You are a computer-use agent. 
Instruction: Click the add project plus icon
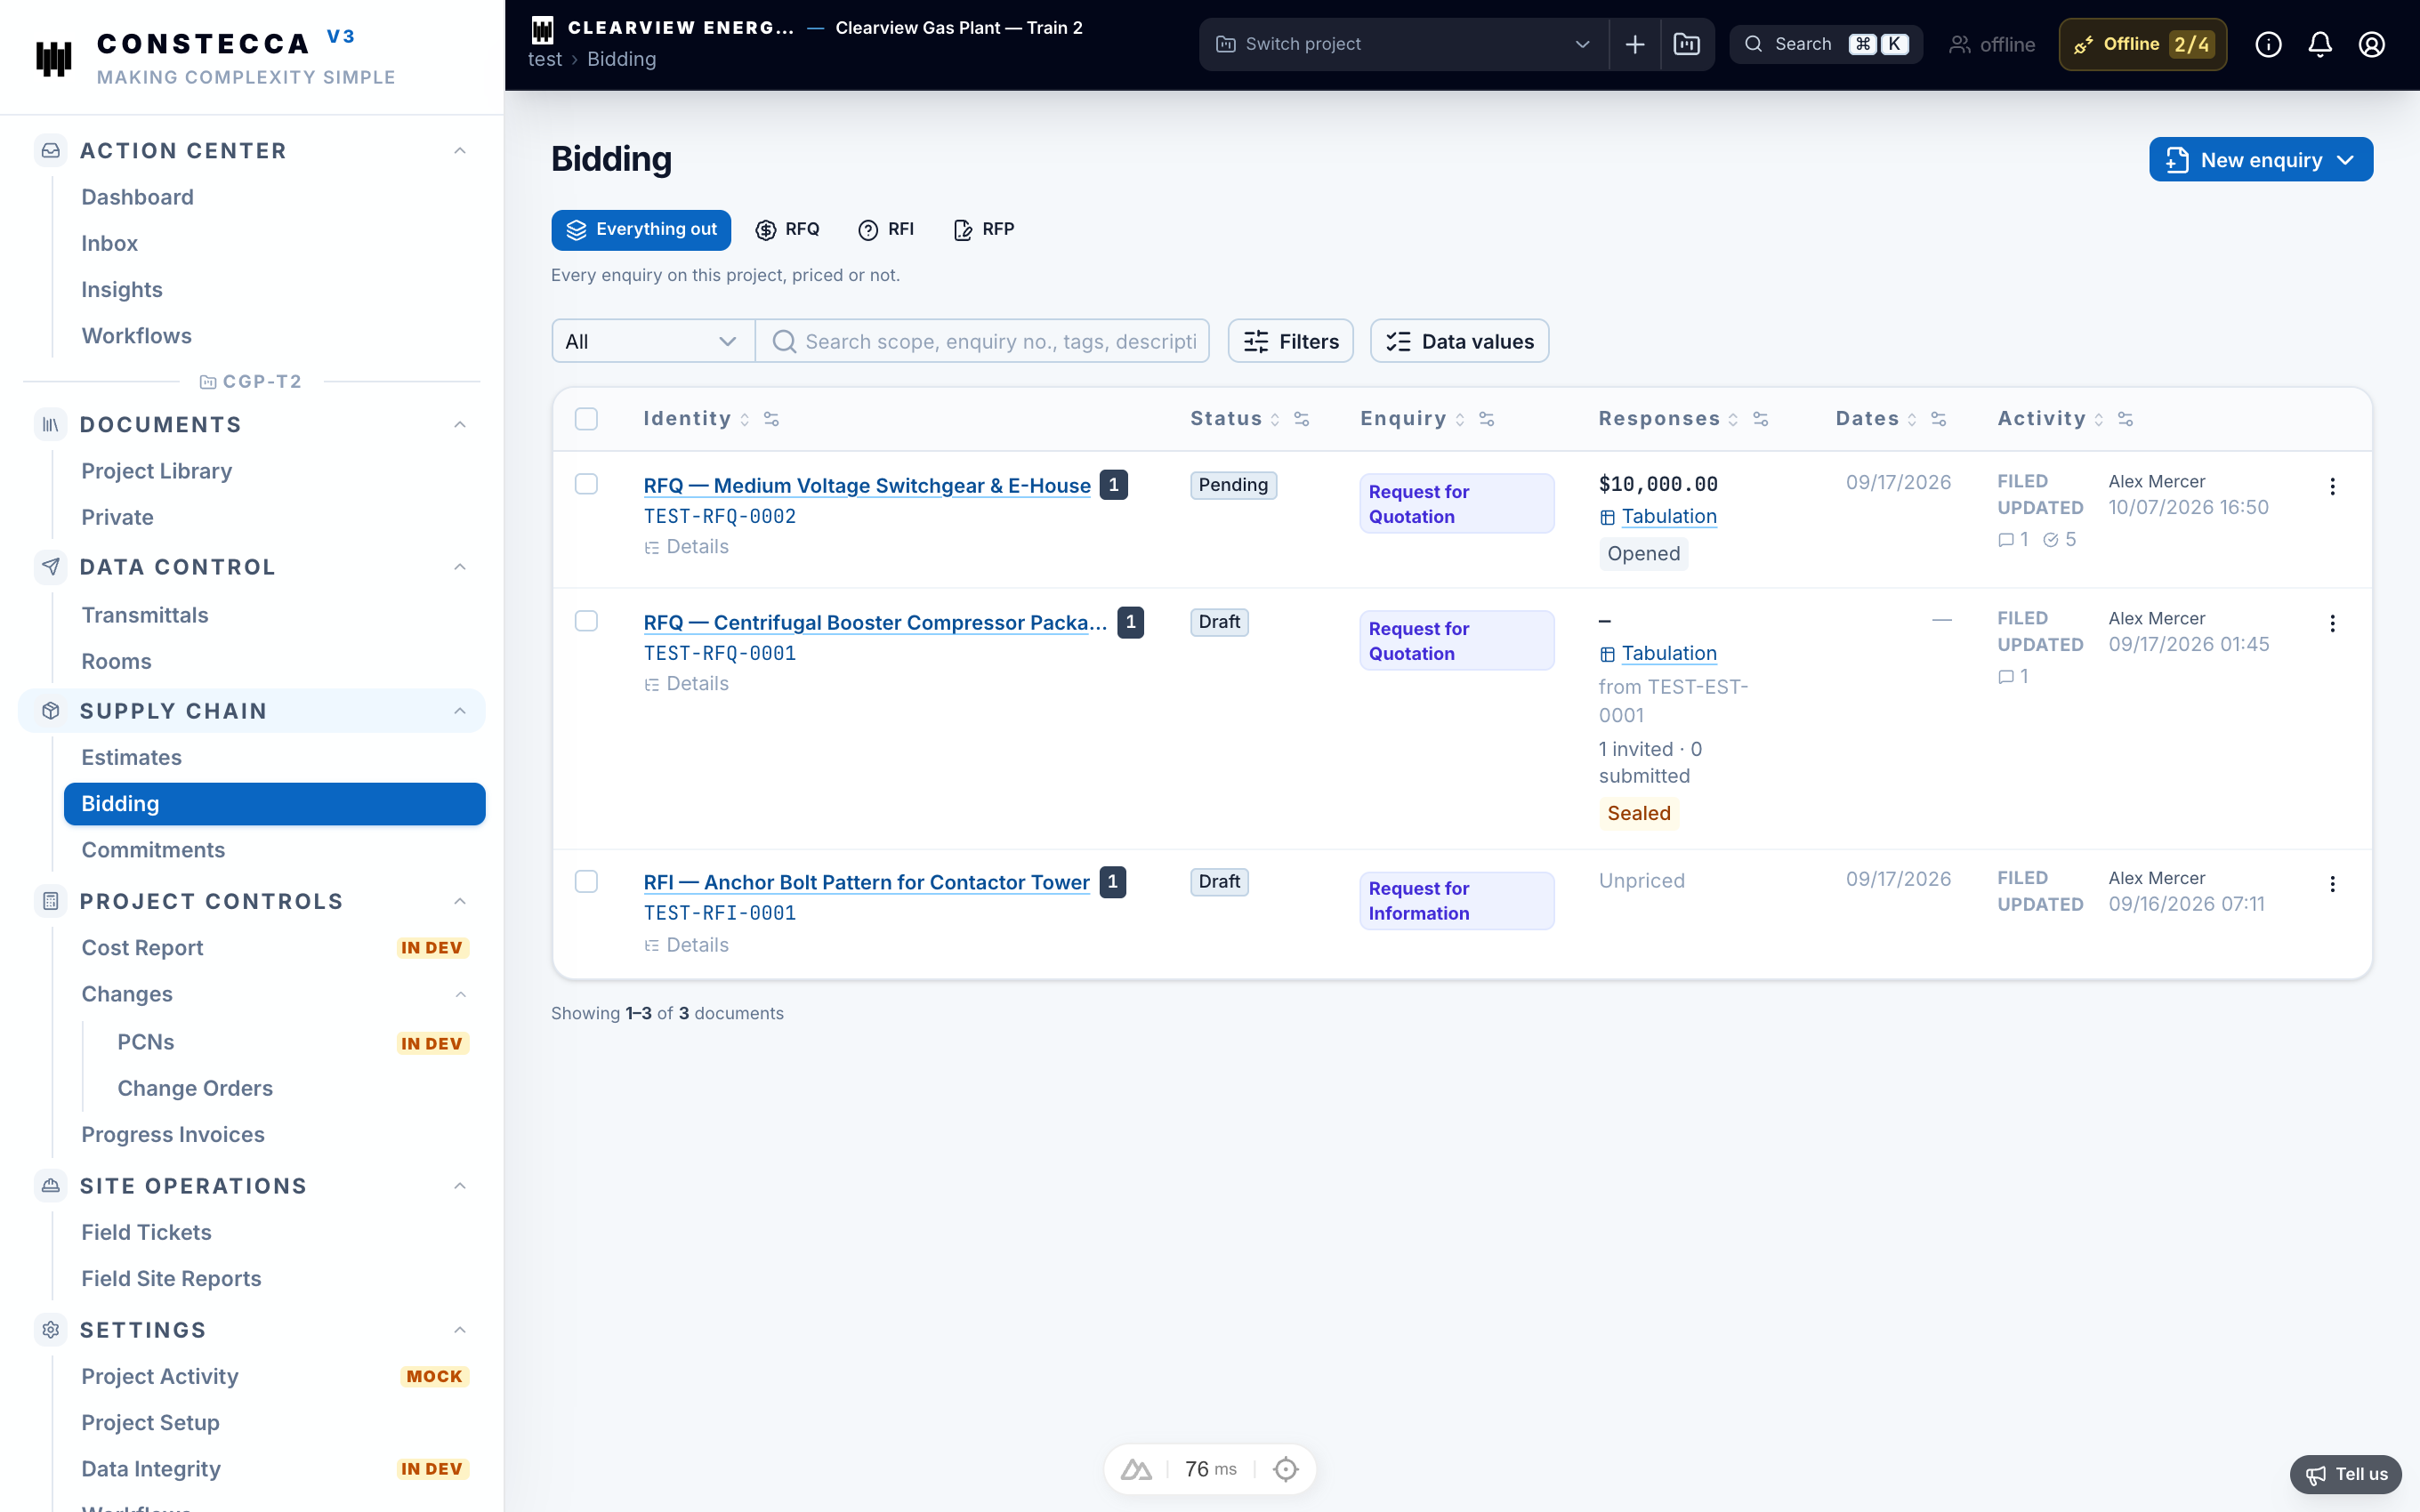pyautogui.click(x=1635, y=44)
